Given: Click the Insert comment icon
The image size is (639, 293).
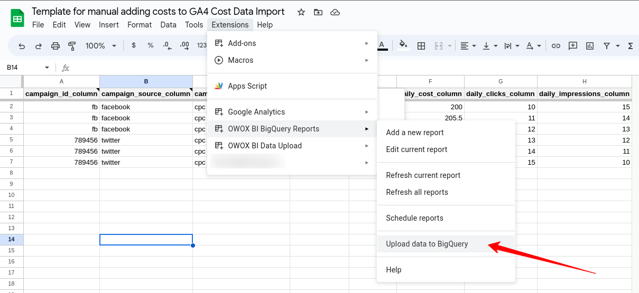Looking at the screenshot, I should [x=573, y=46].
